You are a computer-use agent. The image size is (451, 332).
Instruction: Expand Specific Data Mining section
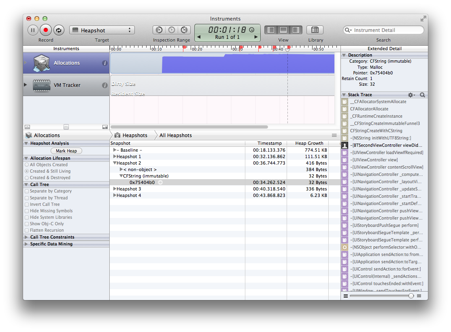click(26, 244)
